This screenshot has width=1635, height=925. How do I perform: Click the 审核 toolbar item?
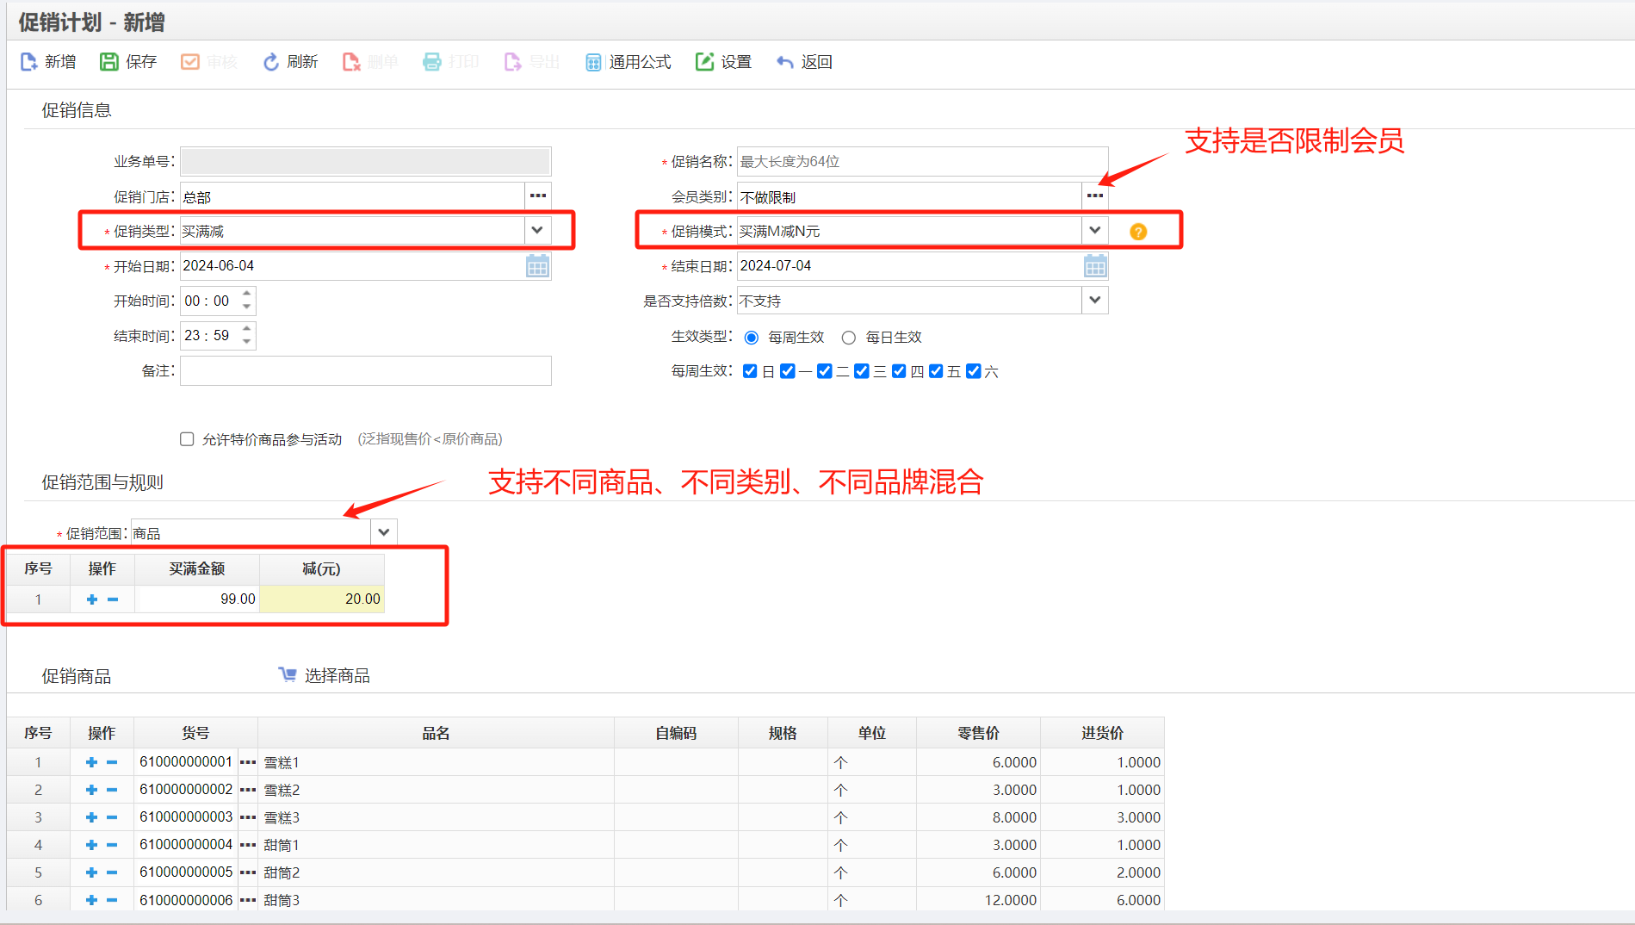[208, 61]
